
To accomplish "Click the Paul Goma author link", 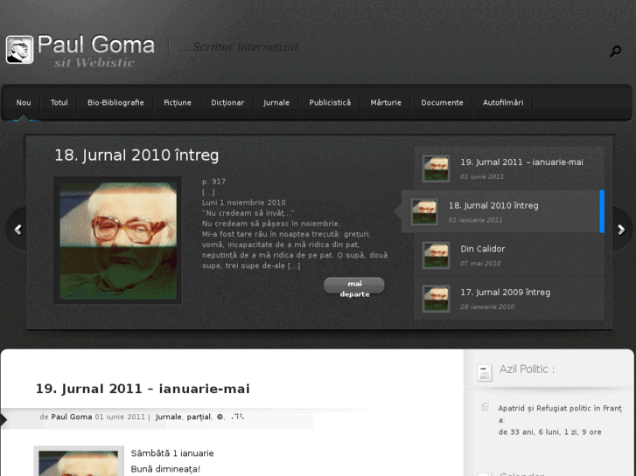I will 72,417.
